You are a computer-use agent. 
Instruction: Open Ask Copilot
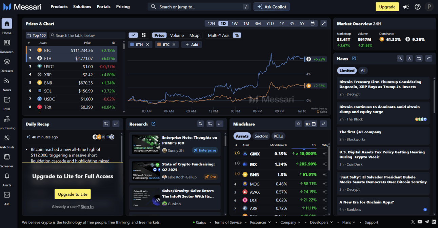point(272,7)
